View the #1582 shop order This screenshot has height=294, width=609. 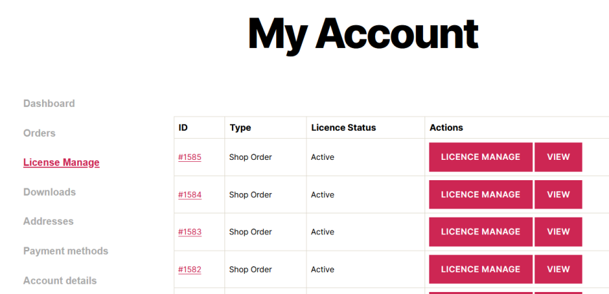click(x=558, y=269)
